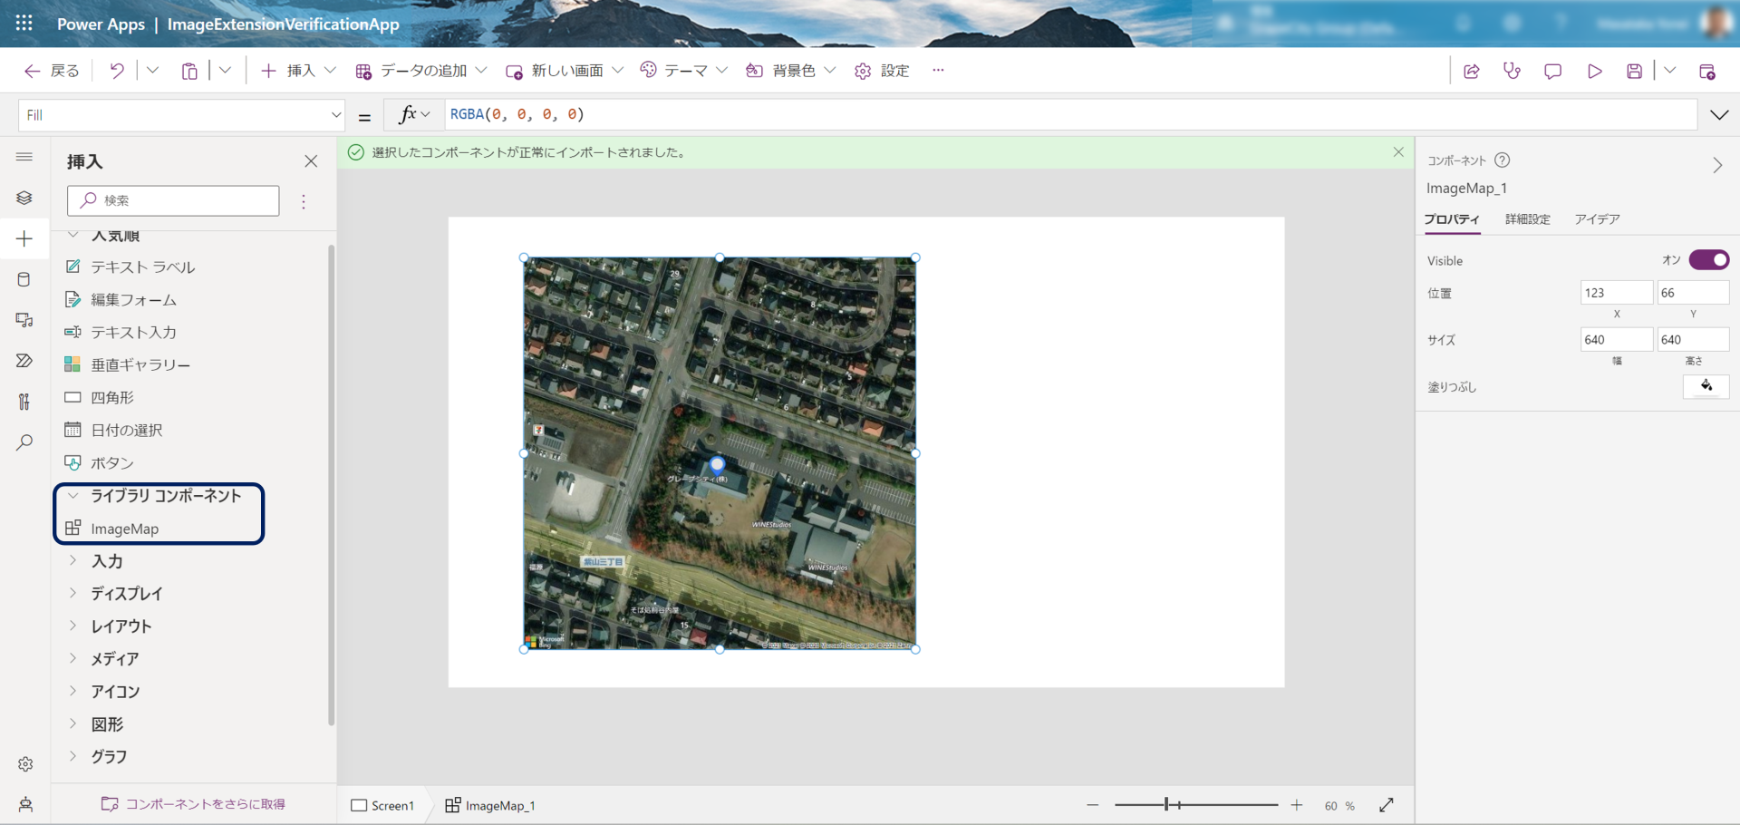The width and height of the screenshot is (1740, 825).
Task: Undo the last action
Action: [117, 71]
